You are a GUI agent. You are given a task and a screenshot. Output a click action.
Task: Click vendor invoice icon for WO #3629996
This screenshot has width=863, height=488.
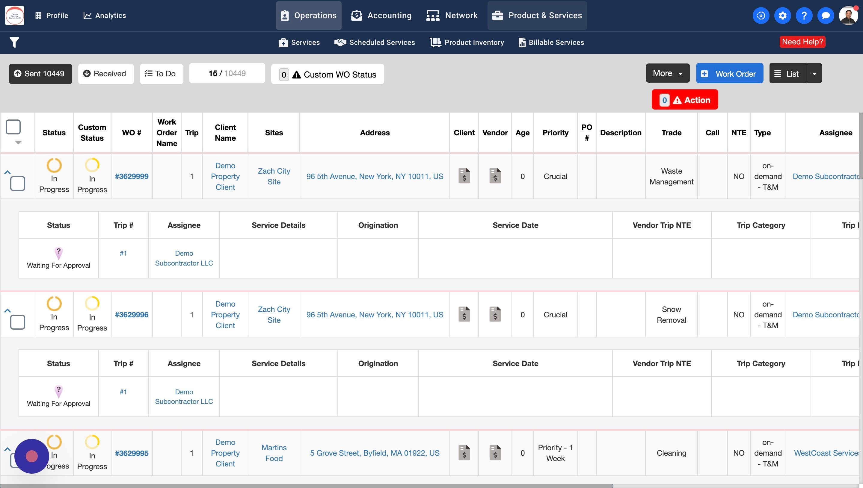pos(495,314)
